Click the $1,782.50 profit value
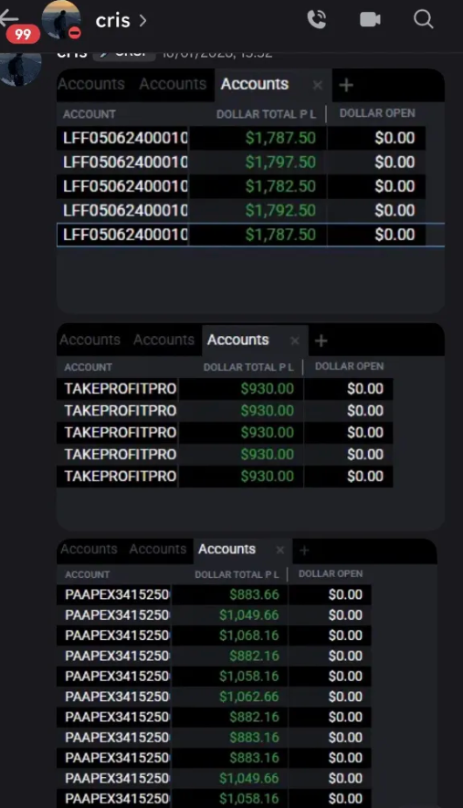This screenshot has width=463, height=808. tap(280, 186)
